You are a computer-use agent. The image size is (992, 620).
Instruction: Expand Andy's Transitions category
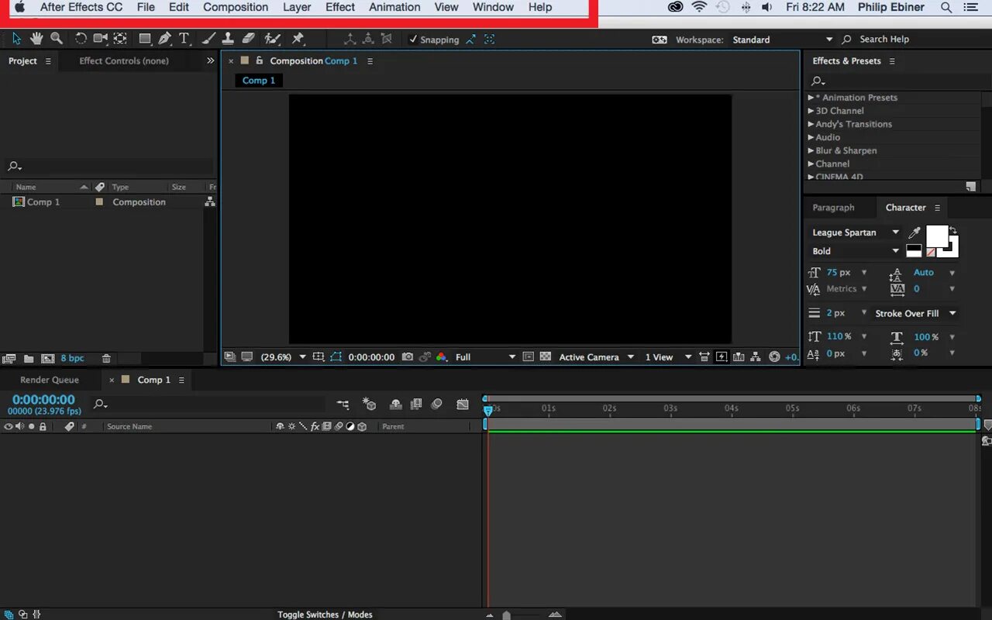pos(811,124)
